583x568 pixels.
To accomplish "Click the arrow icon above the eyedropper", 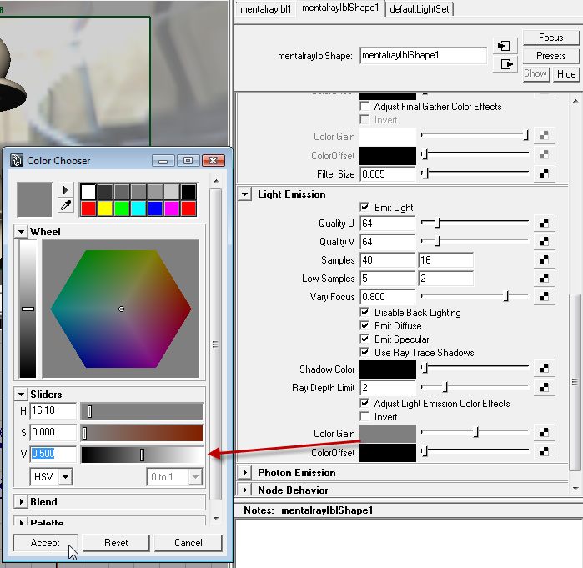I will click(66, 190).
